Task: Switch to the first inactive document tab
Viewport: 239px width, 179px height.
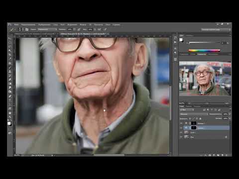Action: (x=36, y=34)
